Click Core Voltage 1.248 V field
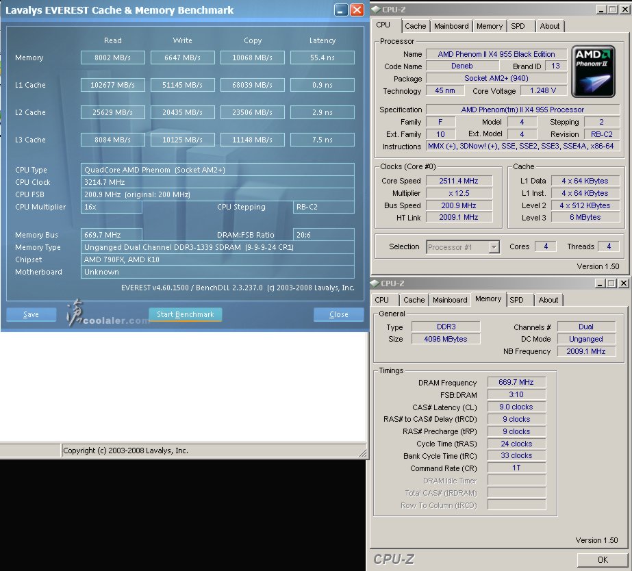 click(543, 90)
